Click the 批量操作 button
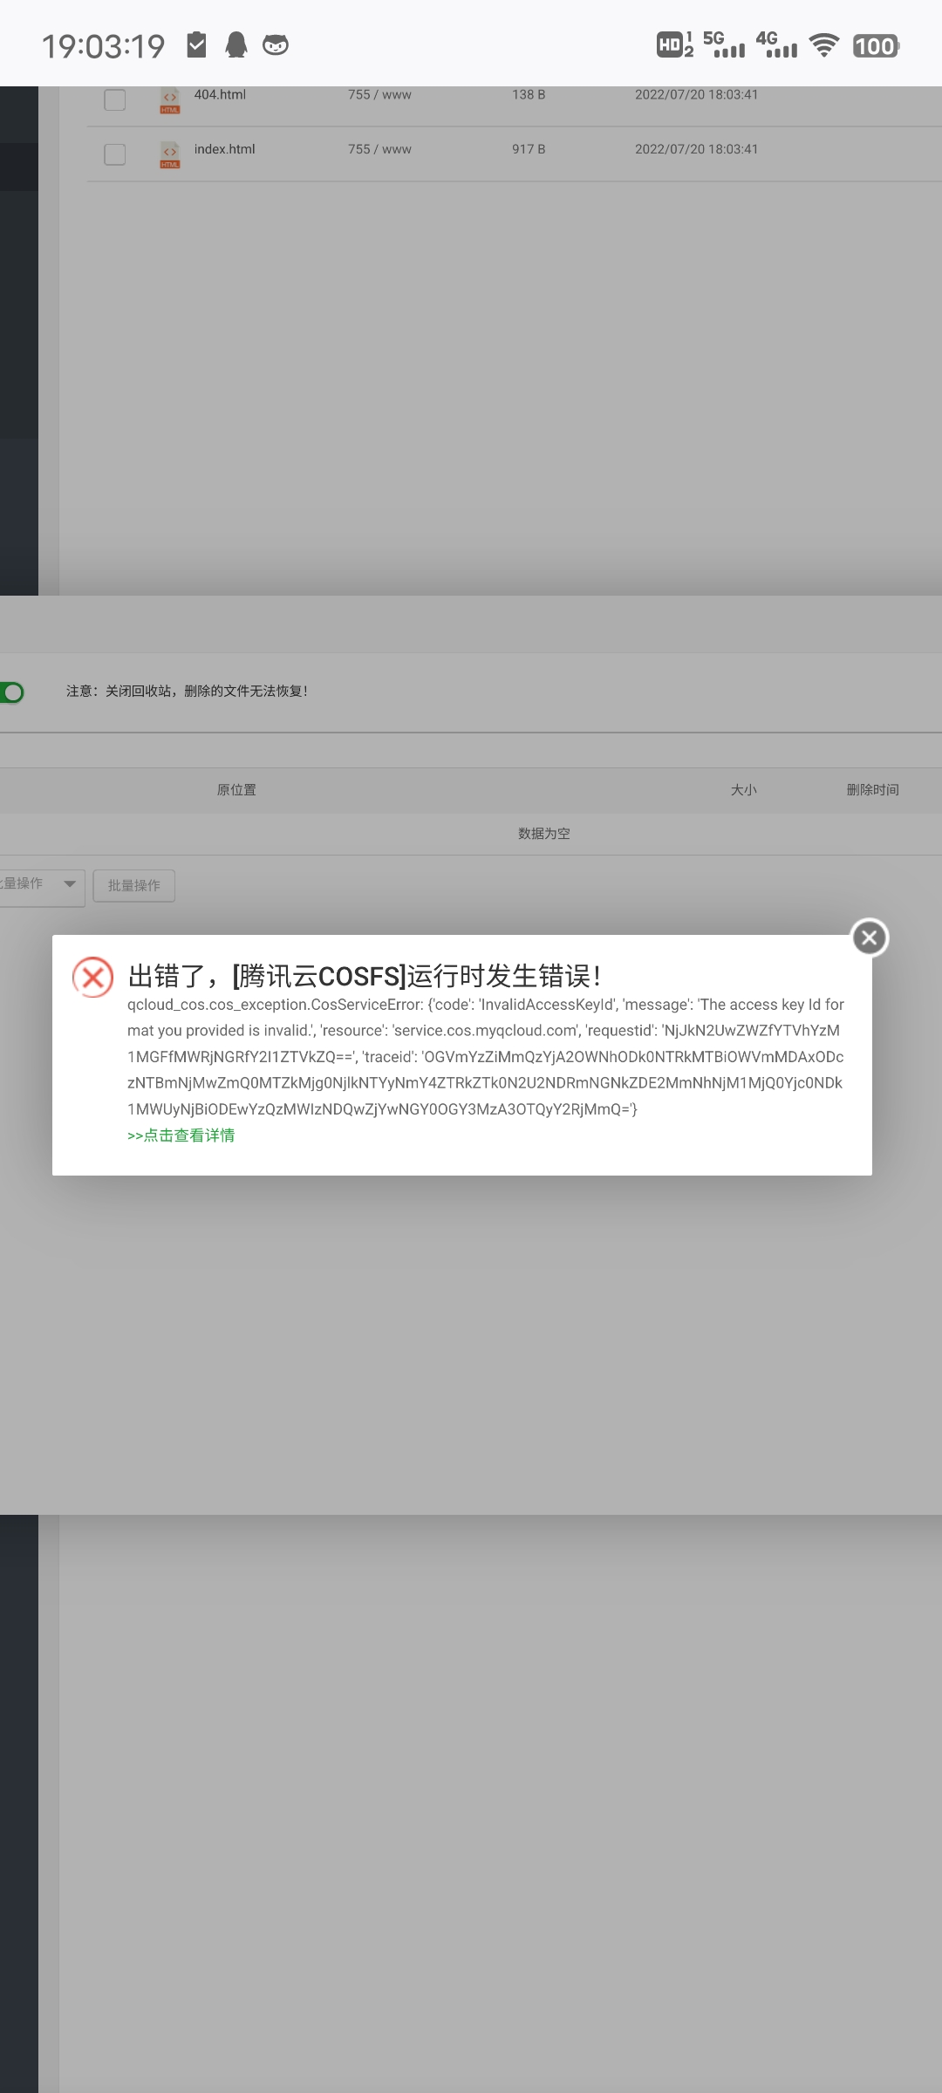Screen dimensions: 942x2093 (x=134, y=885)
